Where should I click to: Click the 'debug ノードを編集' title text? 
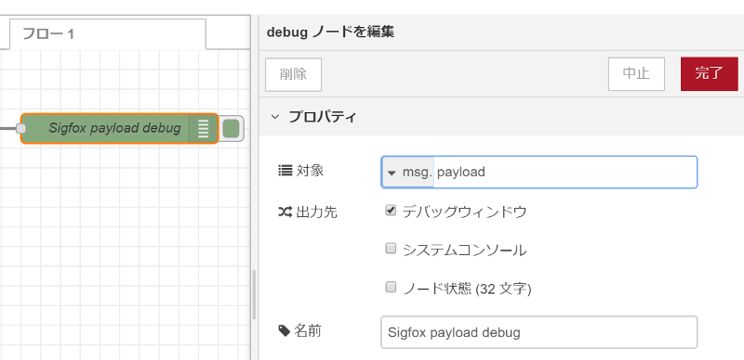pyautogui.click(x=331, y=32)
